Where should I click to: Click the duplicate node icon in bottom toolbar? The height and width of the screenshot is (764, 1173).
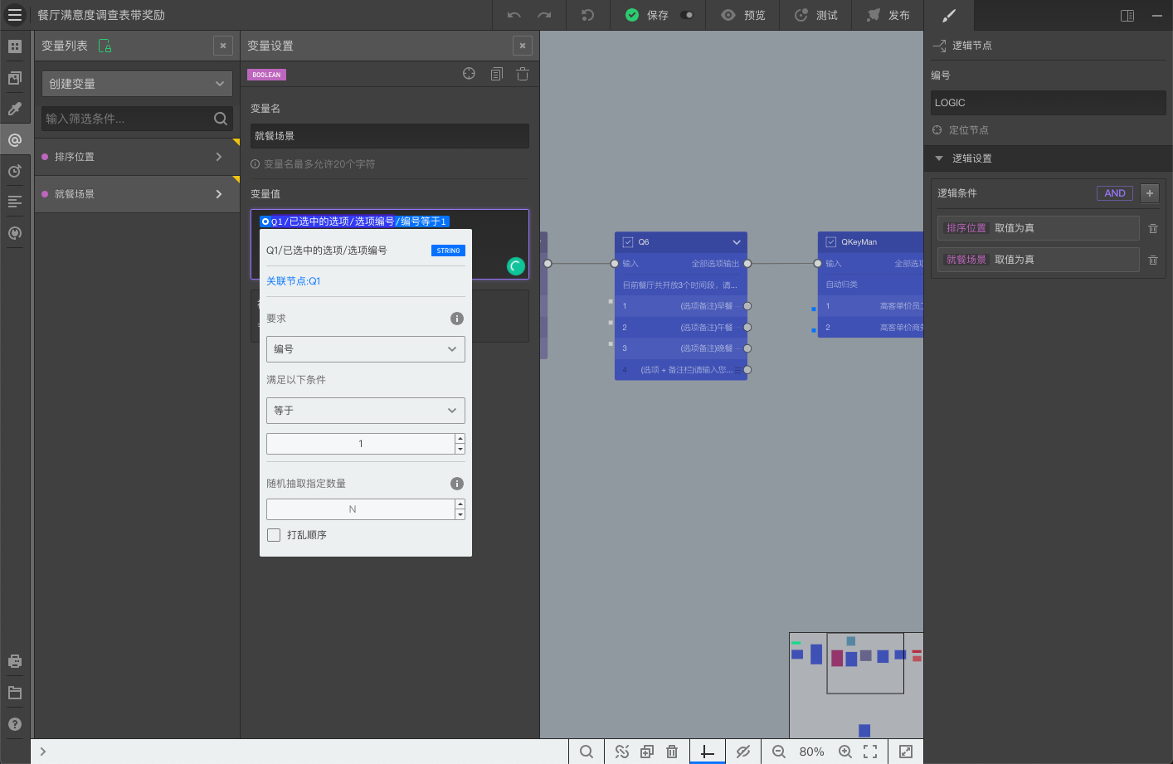point(647,752)
